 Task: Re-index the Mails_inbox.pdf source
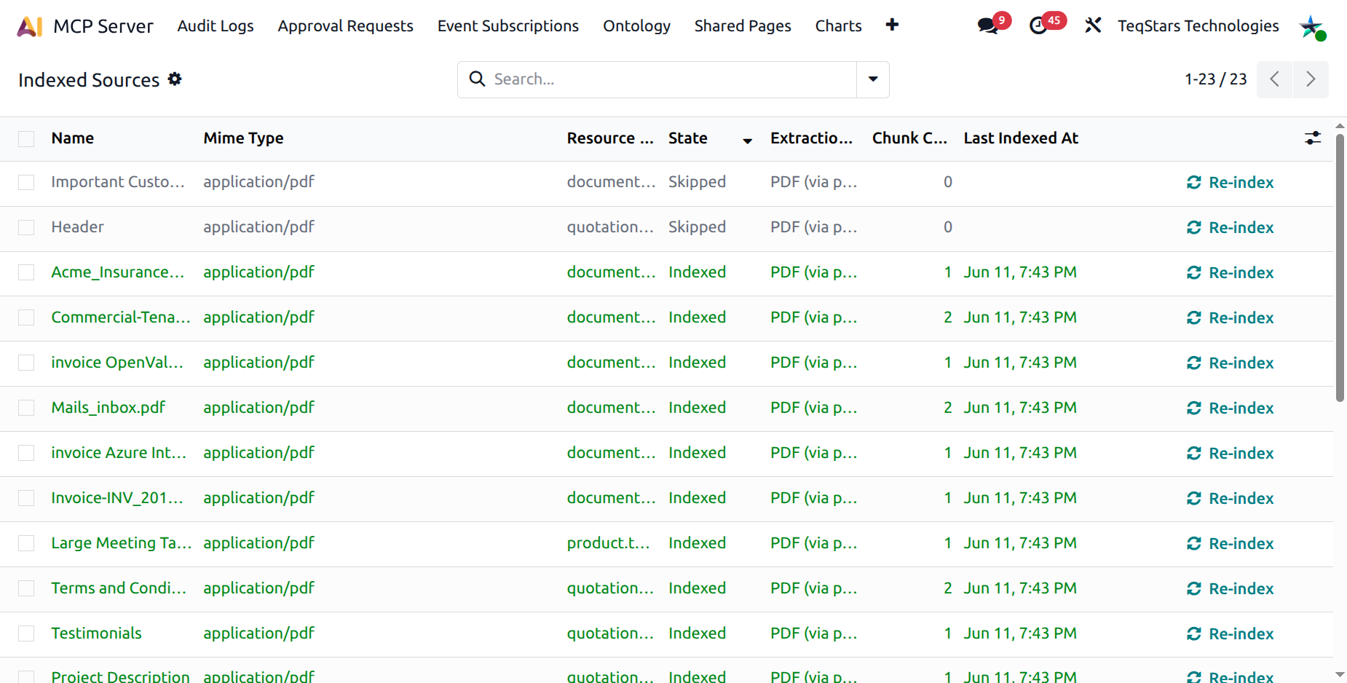(x=1230, y=408)
